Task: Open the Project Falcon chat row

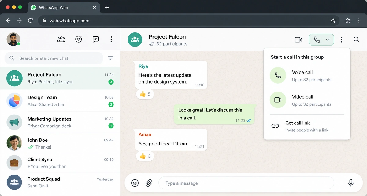Action: (x=60, y=78)
